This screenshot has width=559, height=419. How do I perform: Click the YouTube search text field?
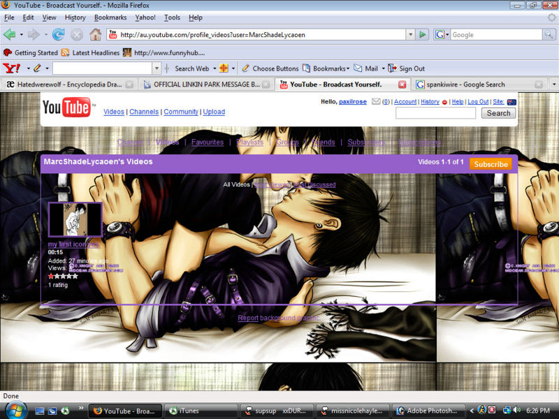click(435, 113)
